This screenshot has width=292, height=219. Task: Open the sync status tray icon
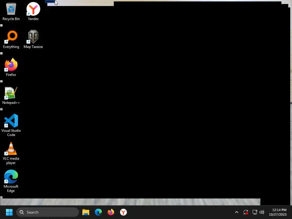[246, 212]
